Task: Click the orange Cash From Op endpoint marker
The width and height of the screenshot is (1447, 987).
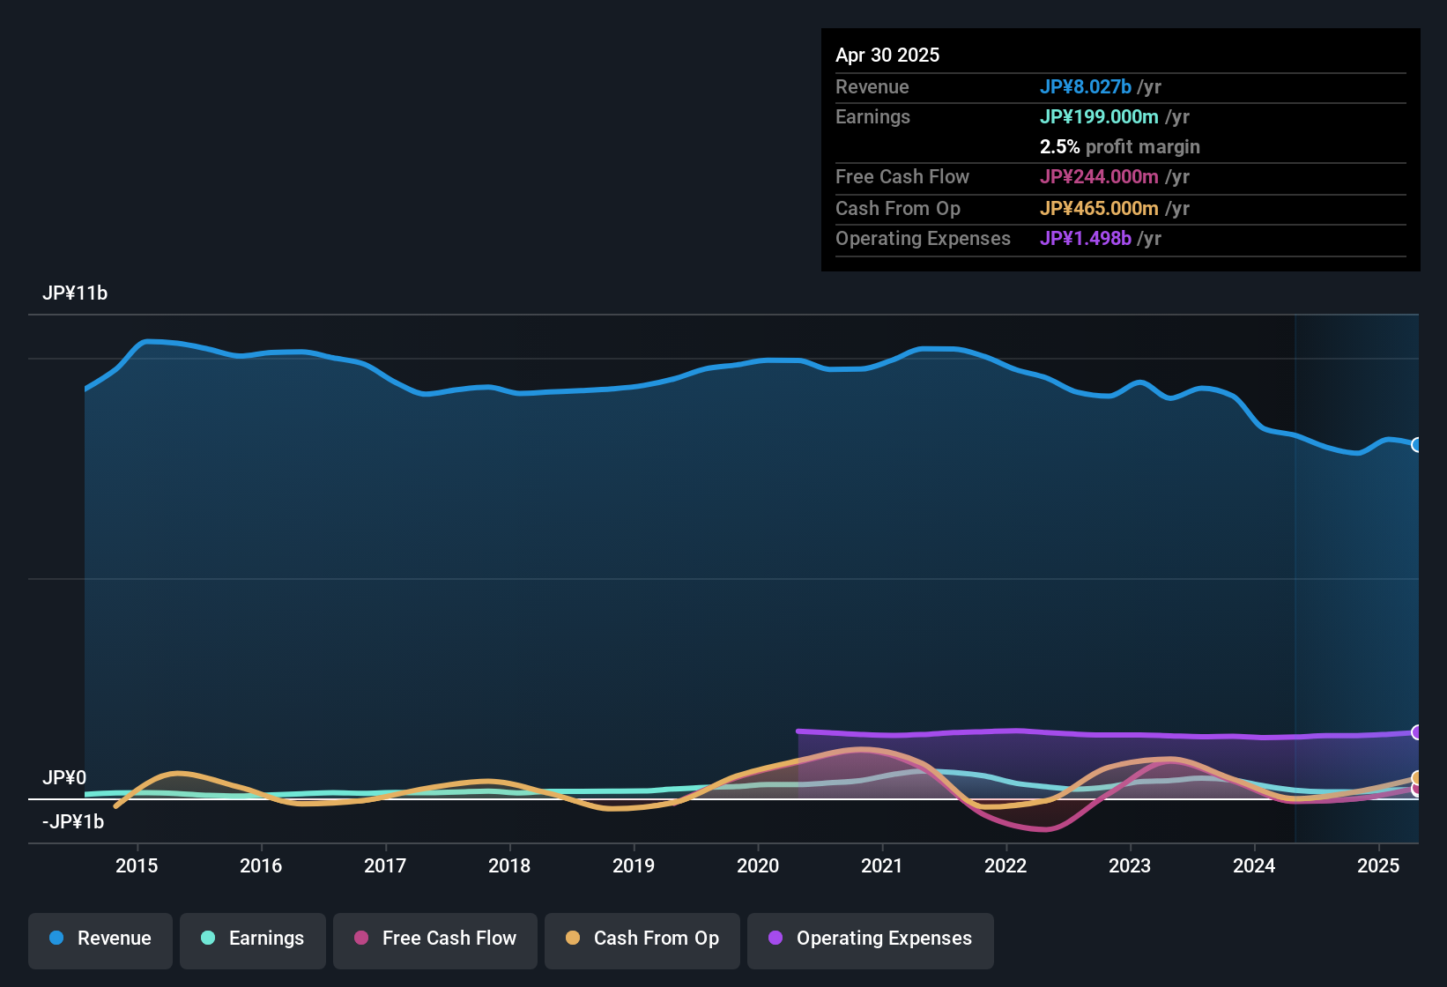Action: pos(1416,777)
